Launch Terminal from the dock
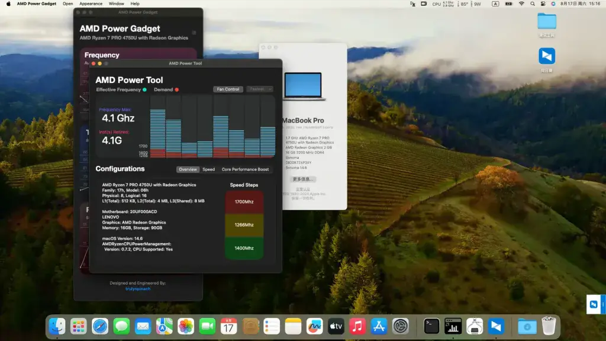The width and height of the screenshot is (606, 341). click(431, 326)
